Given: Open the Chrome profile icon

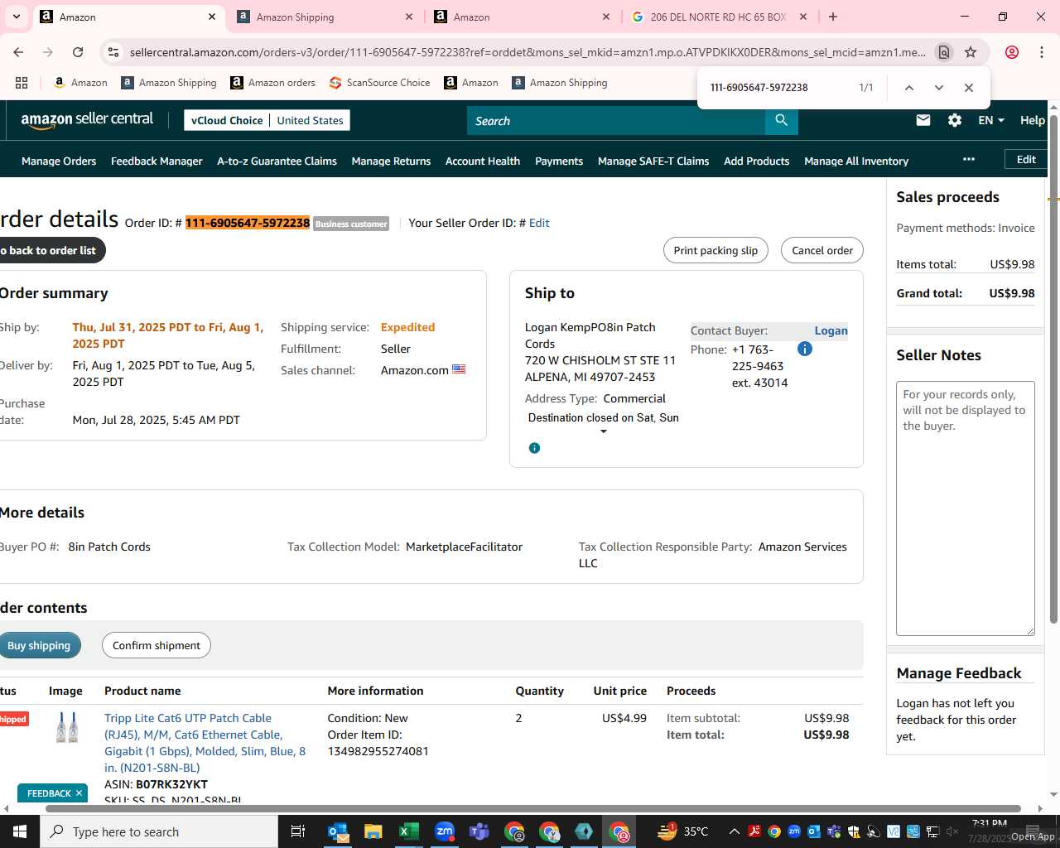Looking at the screenshot, I should pos(1012,52).
